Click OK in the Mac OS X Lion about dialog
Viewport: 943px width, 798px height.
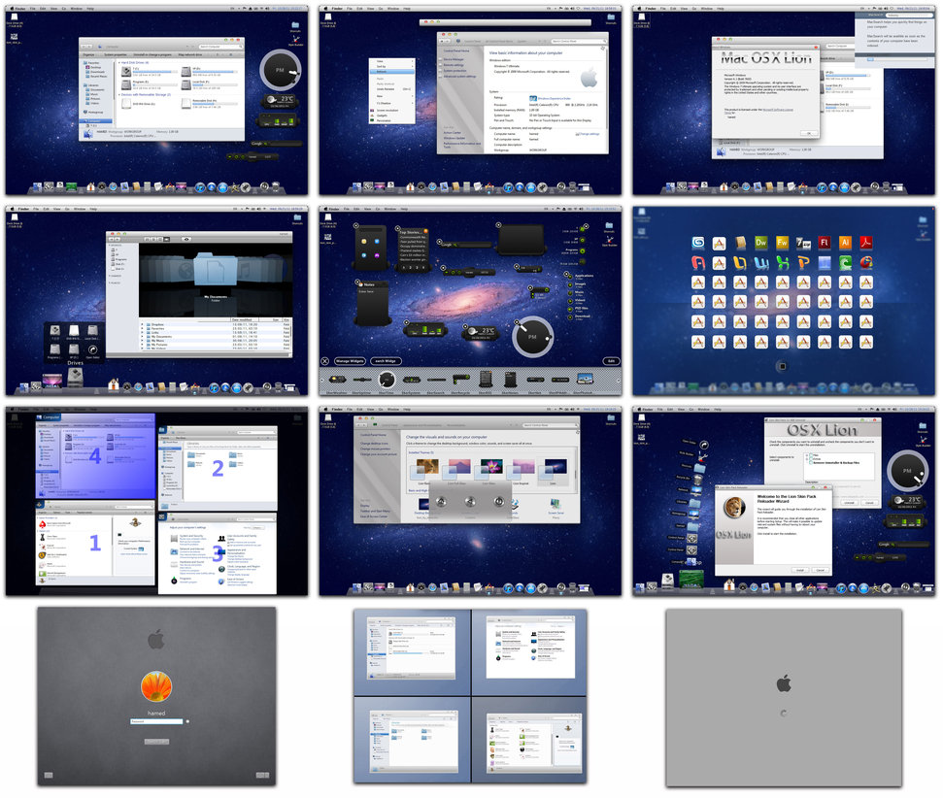coord(809,133)
